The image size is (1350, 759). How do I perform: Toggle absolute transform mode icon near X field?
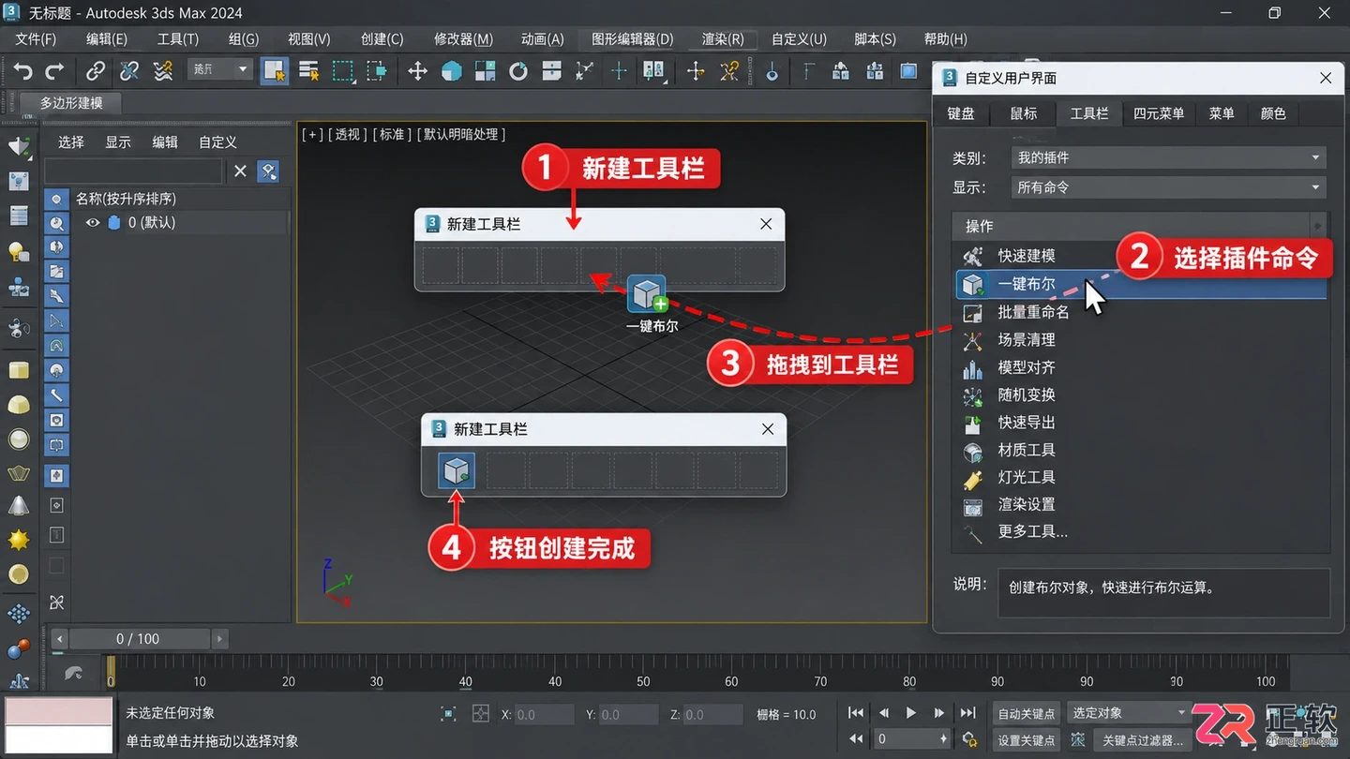coord(481,714)
